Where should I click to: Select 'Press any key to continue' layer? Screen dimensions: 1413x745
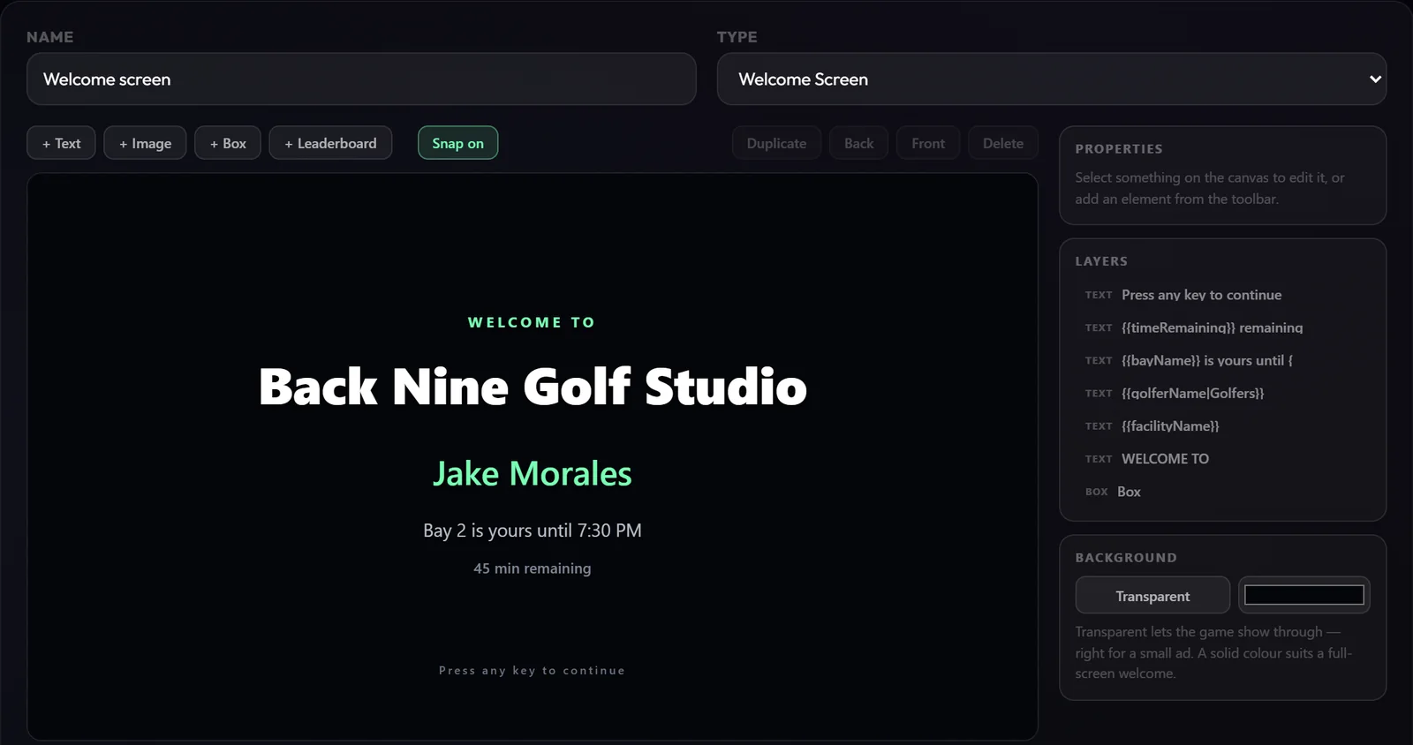pyautogui.click(x=1222, y=295)
